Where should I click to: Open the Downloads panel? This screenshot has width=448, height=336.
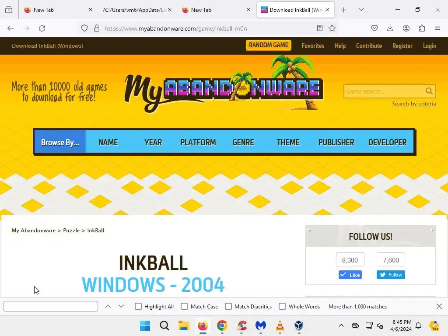(390, 28)
